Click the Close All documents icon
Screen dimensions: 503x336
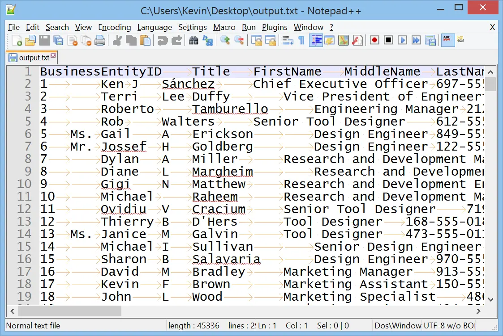tap(86, 41)
